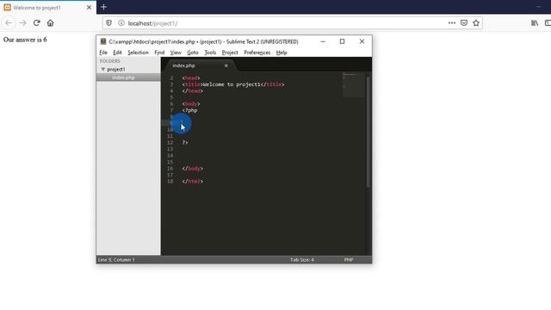551x310 pixels.
Task: Minimize the Sublime Text window
Action: tap(323, 41)
